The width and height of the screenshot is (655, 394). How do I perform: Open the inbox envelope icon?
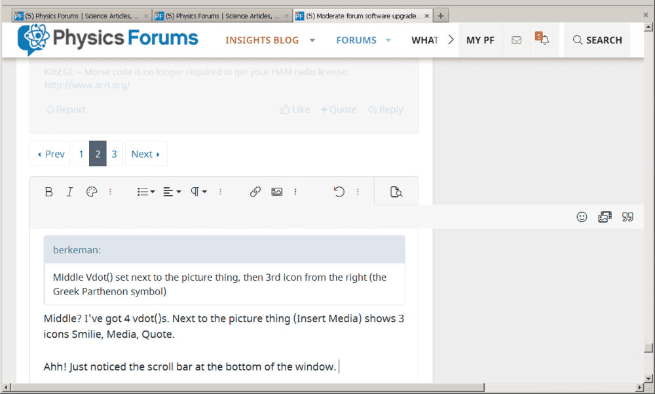(516, 40)
